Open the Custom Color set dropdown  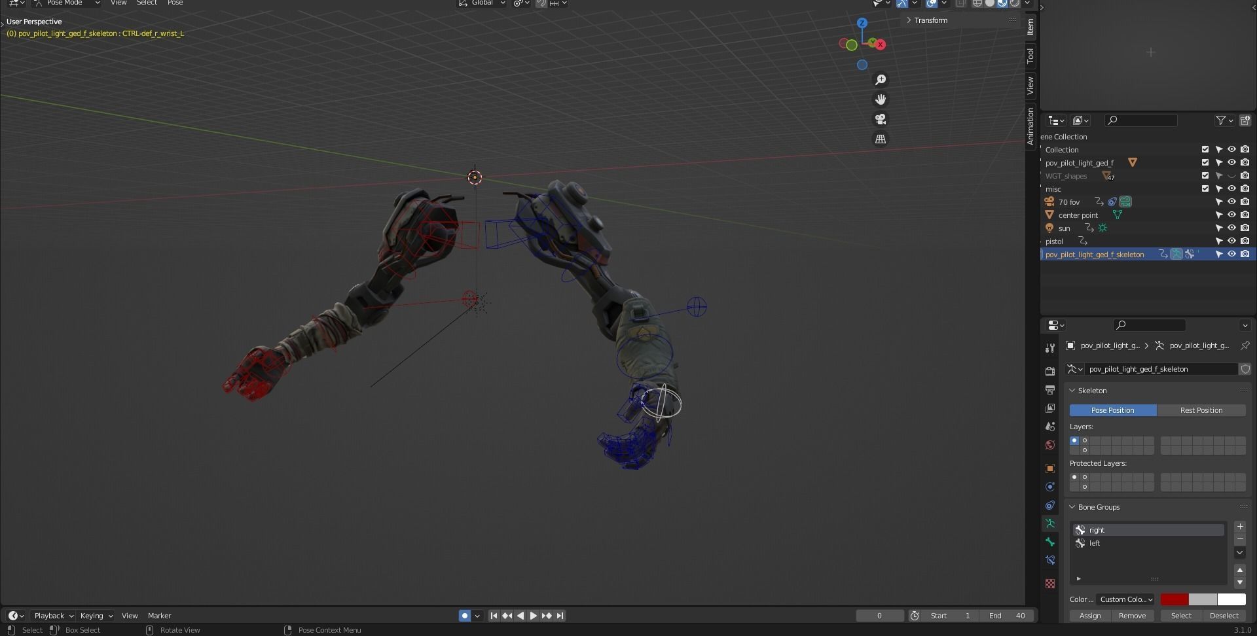pyautogui.click(x=1126, y=599)
